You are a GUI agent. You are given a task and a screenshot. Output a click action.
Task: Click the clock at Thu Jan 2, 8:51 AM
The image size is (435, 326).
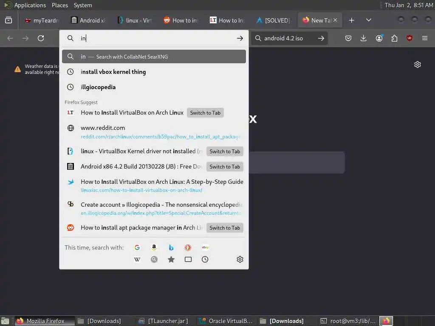coord(409,5)
